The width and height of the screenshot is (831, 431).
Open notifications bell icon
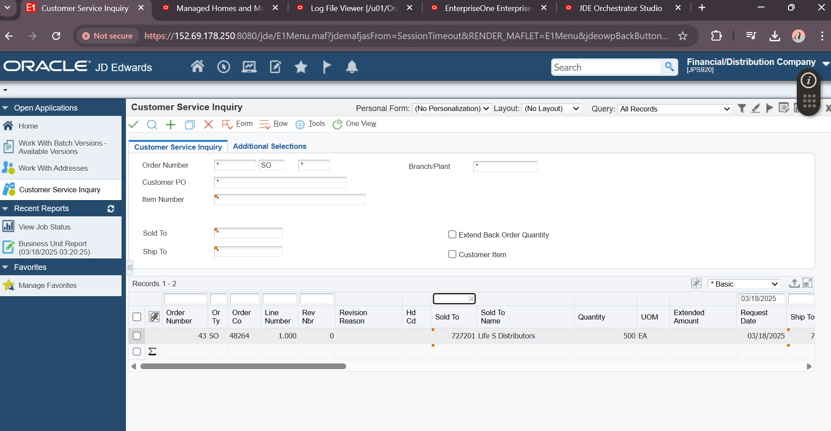pos(352,67)
